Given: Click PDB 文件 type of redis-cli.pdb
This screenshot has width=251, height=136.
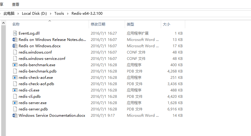Looking at the screenshot, I should [x=135, y=96].
